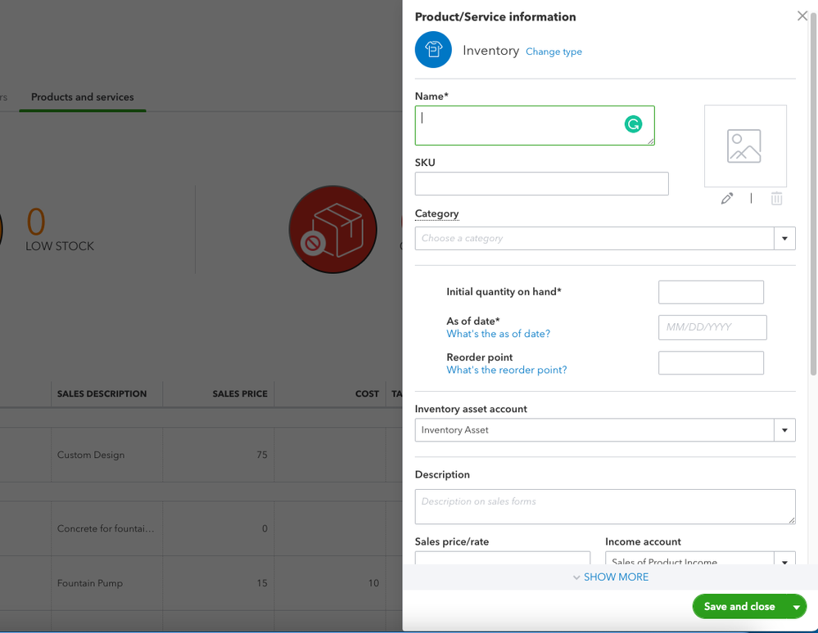
Task: Click the out of stock box icon
Action: point(332,229)
